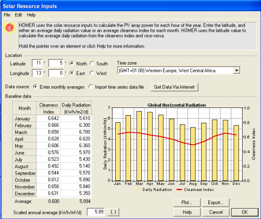The height and width of the screenshot is (219, 261).
Task: Click the scaled annual average field 5.89
Action: [96, 212]
